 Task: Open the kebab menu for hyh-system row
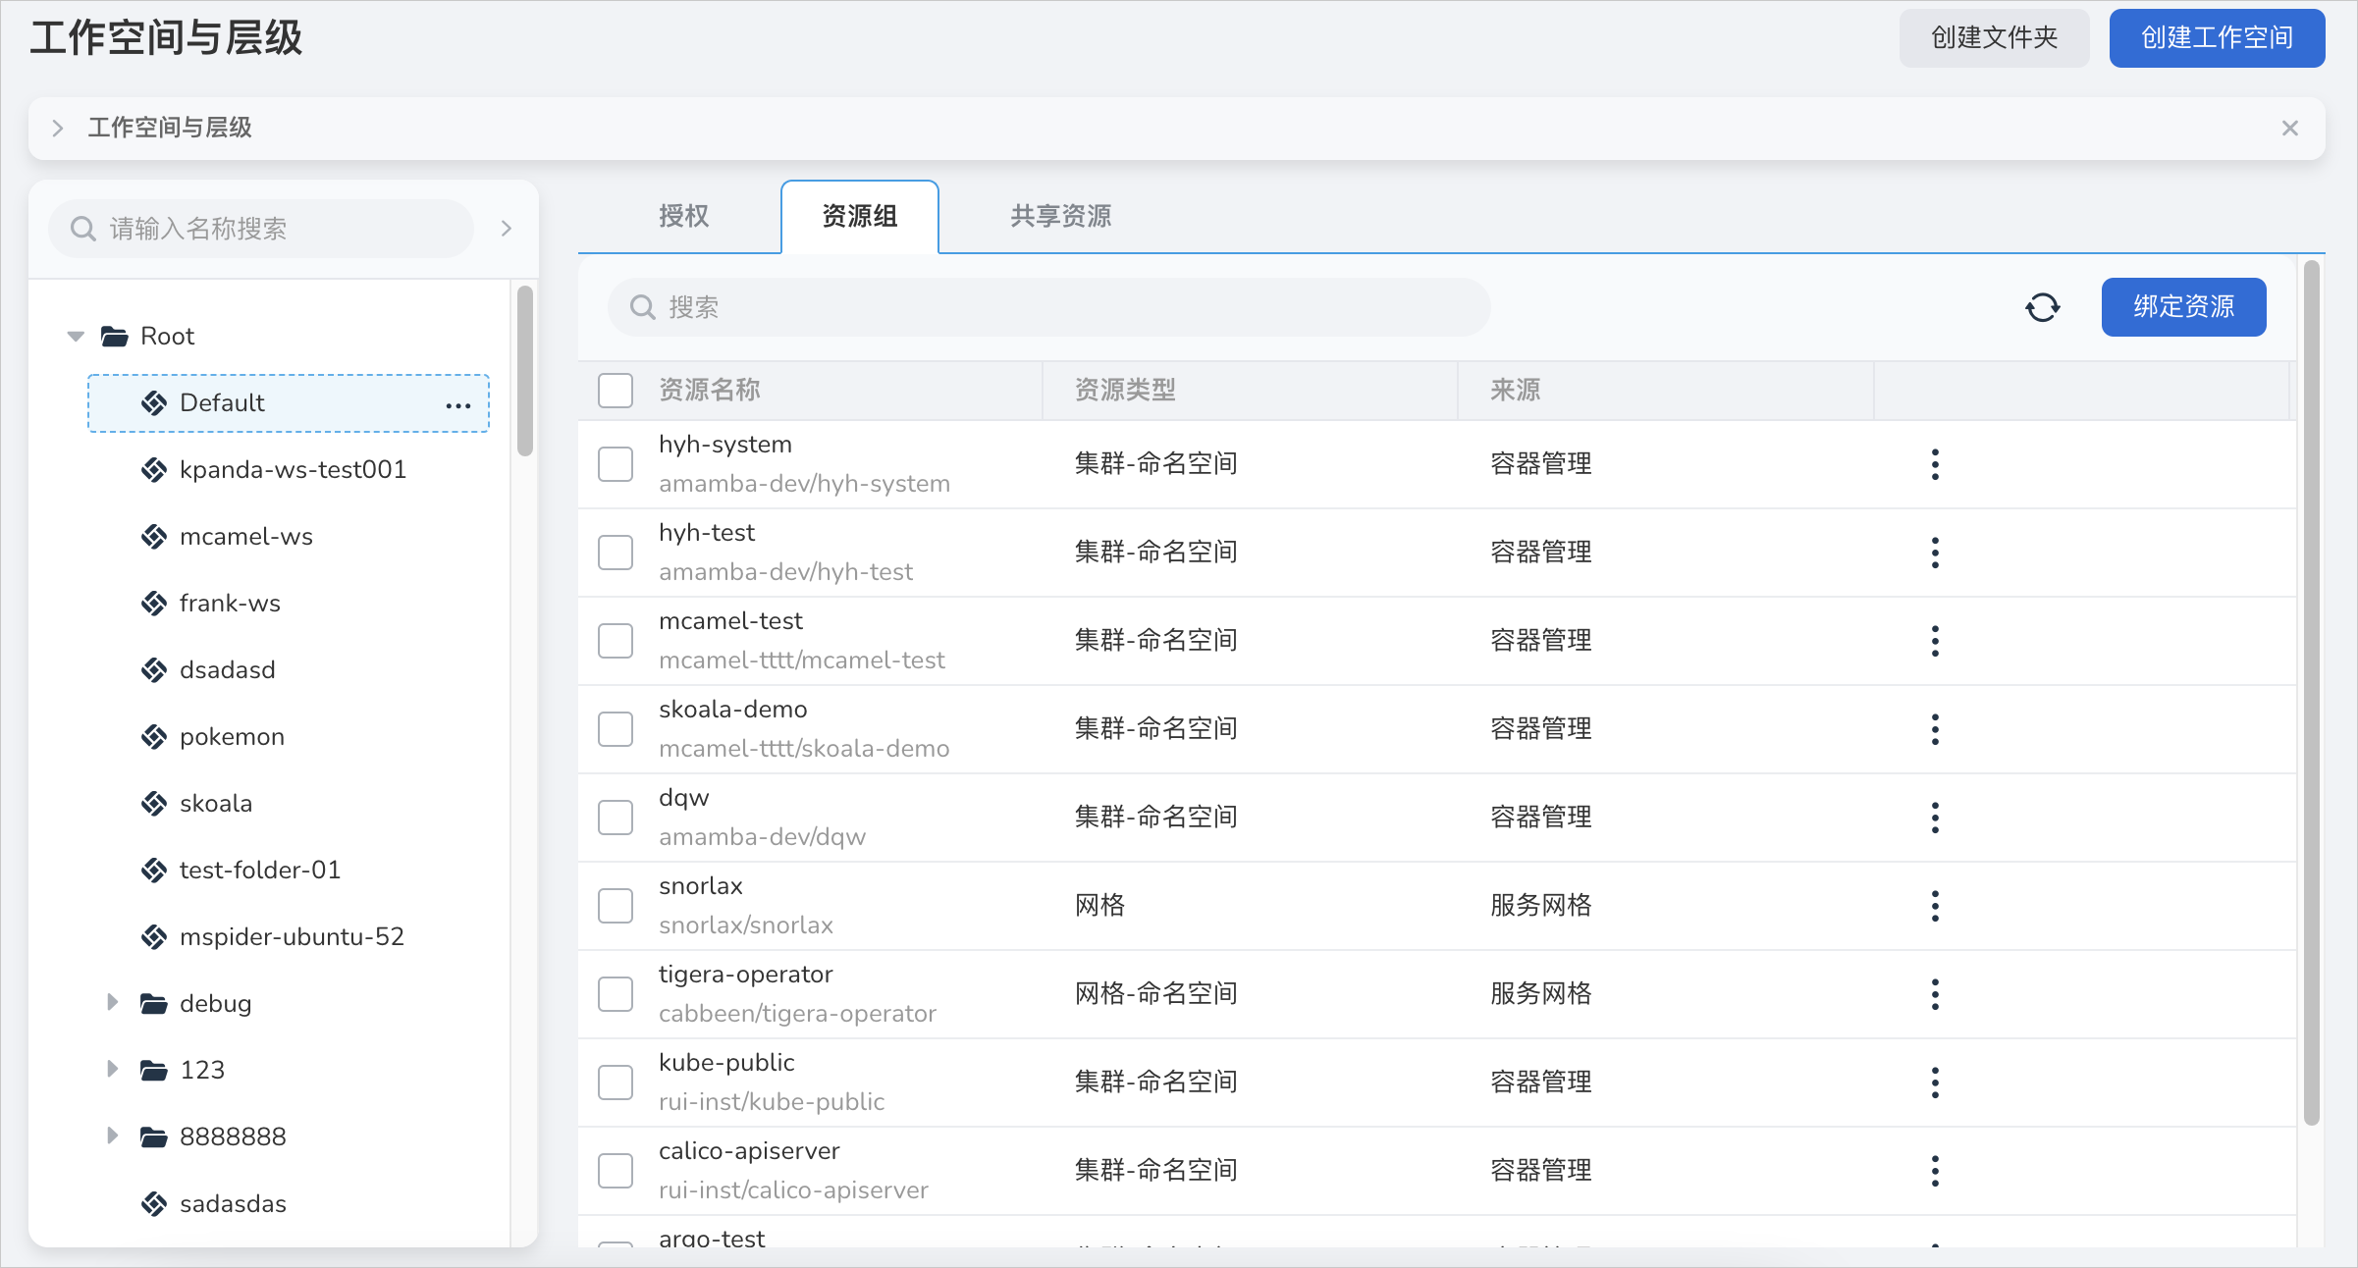[x=1935, y=464]
